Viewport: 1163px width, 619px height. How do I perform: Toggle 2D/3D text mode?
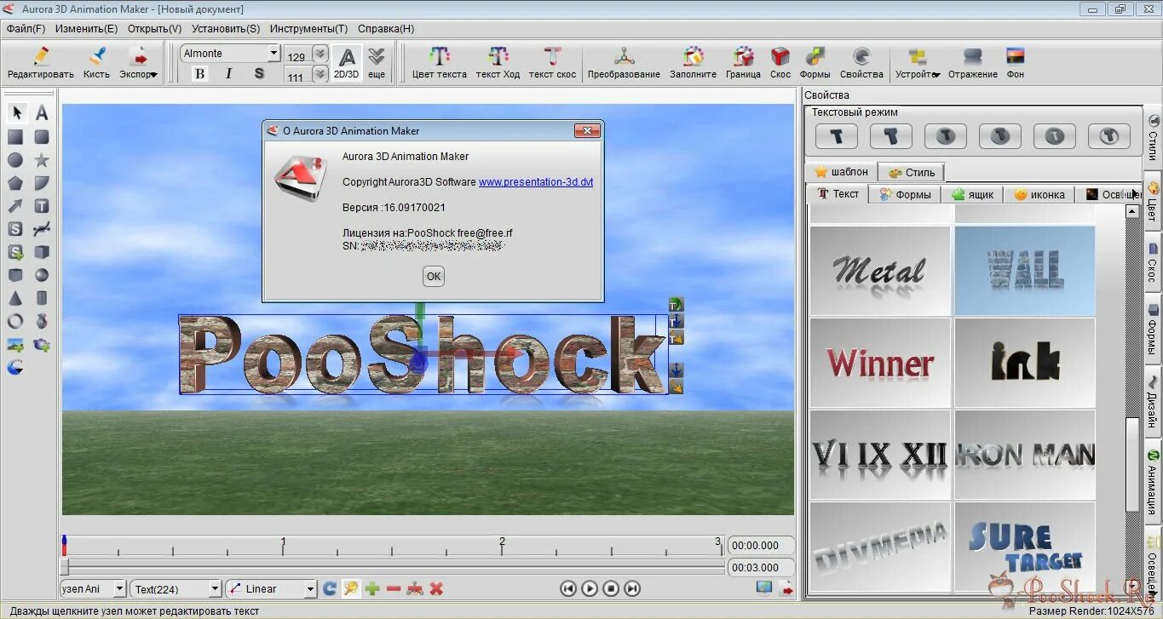tap(347, 63)
